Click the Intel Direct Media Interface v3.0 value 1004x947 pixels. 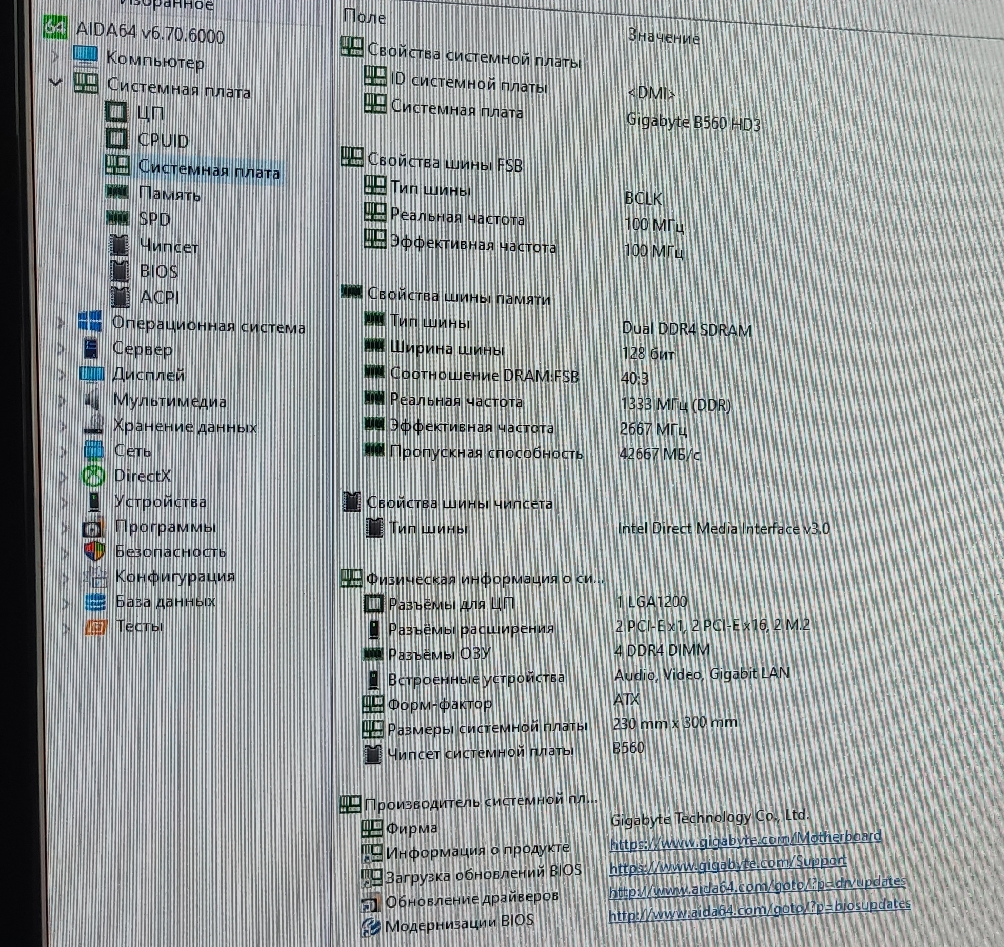[x=723, y=528]
